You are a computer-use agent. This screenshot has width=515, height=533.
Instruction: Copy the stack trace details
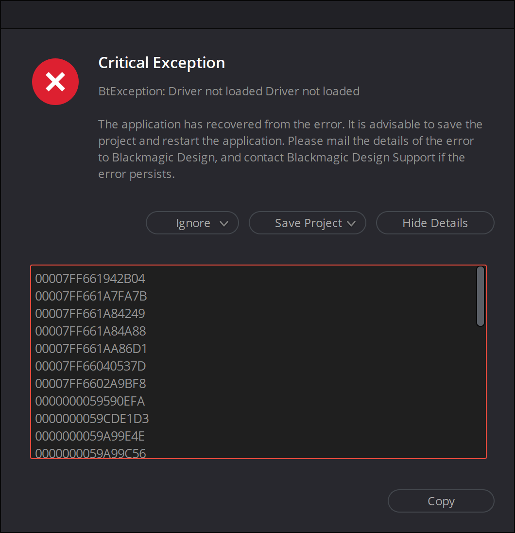coord(441,501)
